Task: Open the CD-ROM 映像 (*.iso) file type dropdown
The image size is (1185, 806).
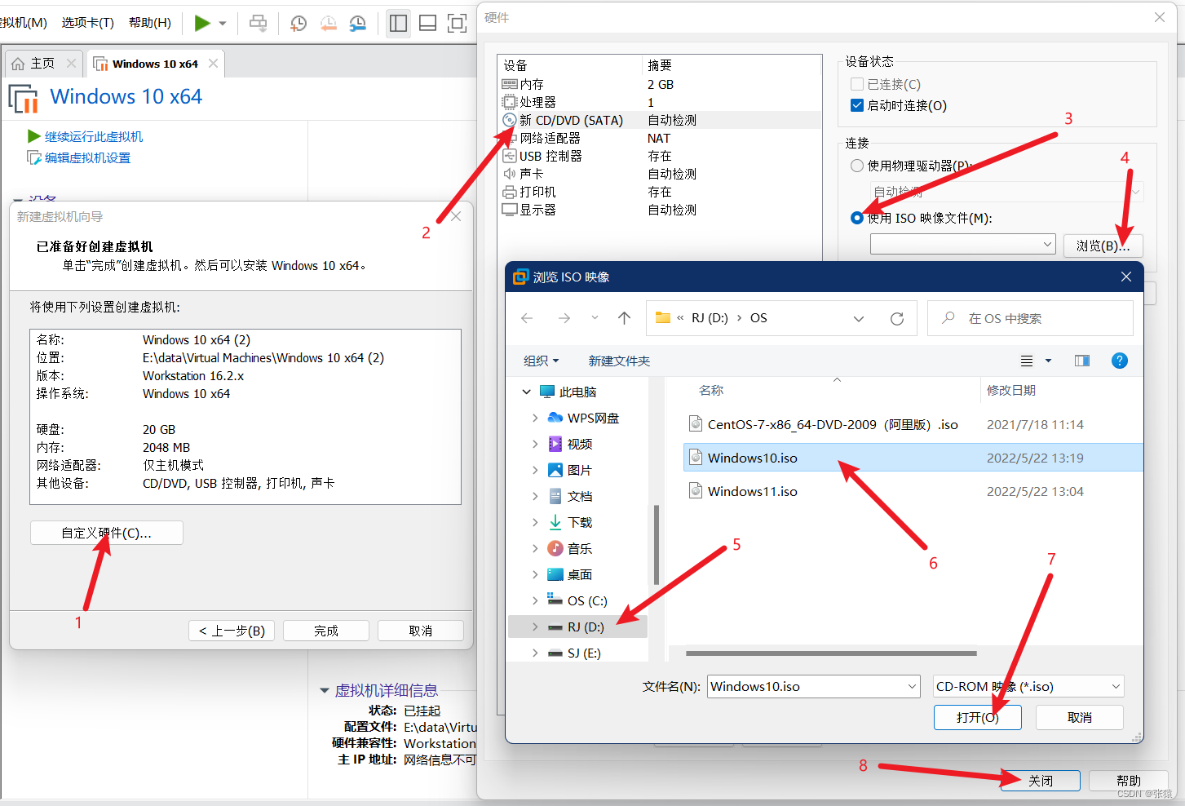Action: (1028, 687)
